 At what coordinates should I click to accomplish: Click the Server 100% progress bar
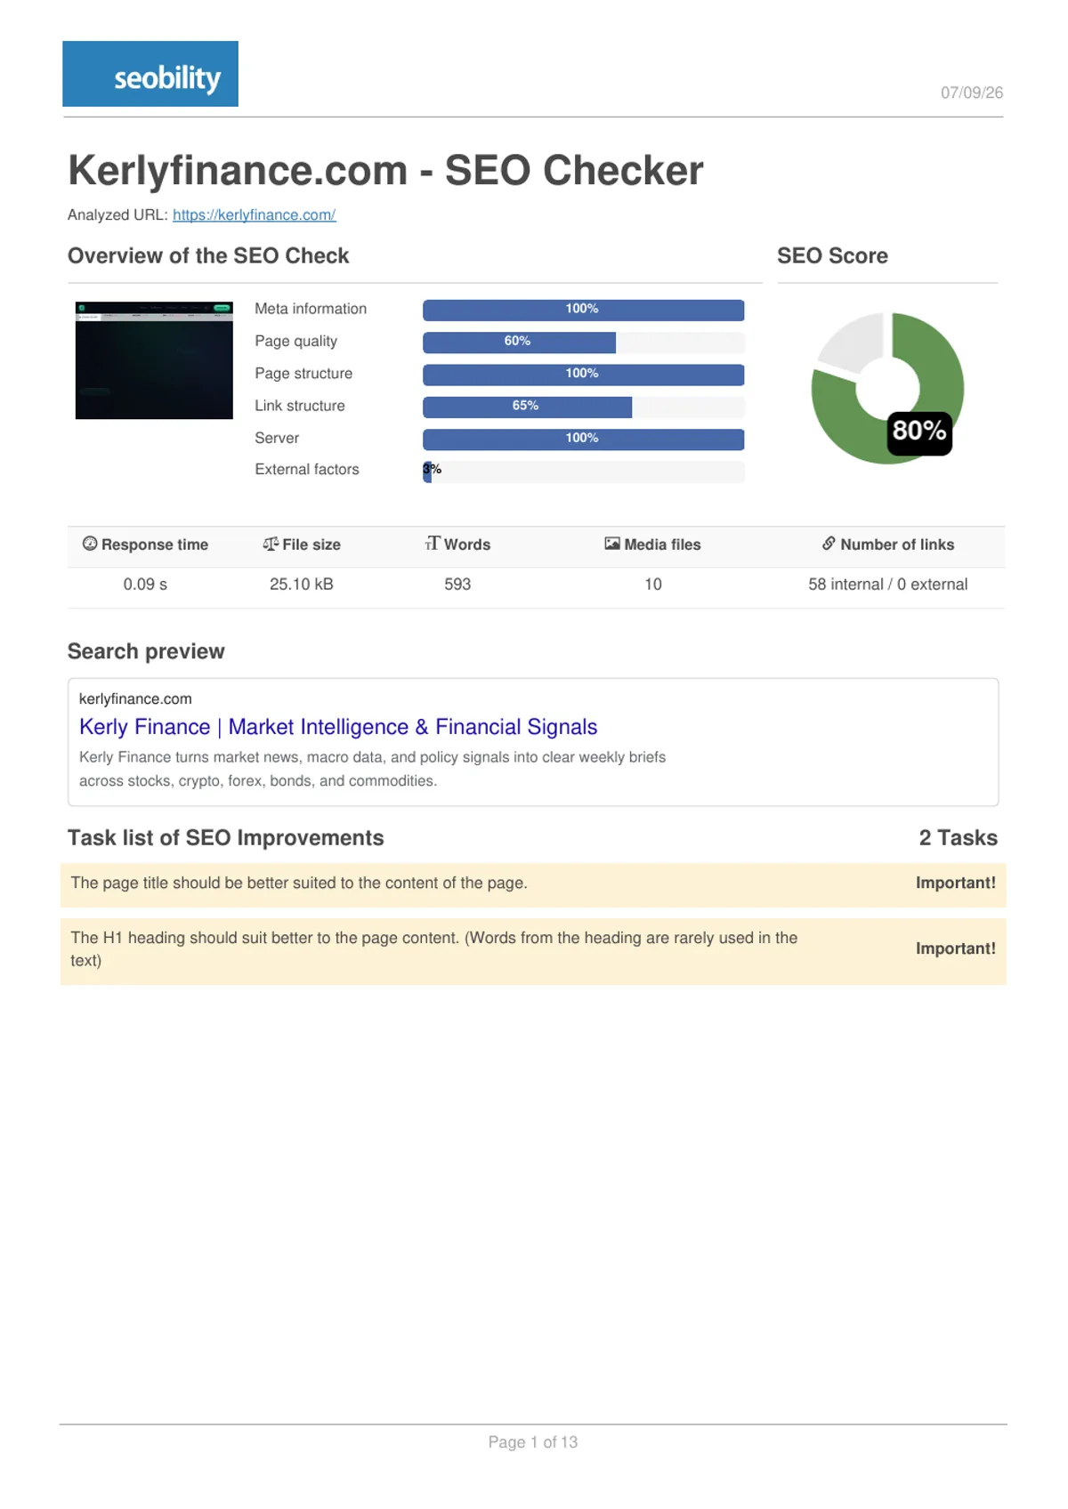(583, 440)
